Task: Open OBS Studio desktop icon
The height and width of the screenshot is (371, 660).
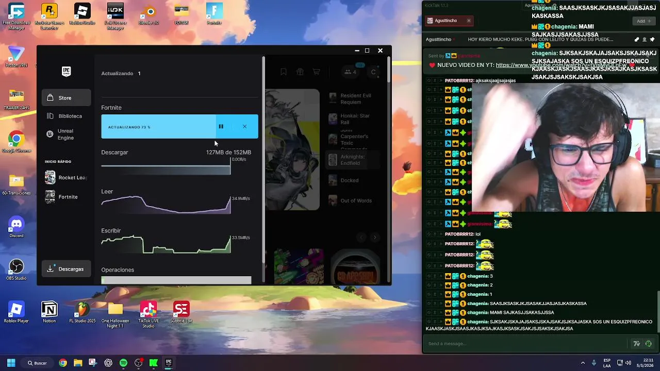Action: pyautogui.click(x=16, y=269)
